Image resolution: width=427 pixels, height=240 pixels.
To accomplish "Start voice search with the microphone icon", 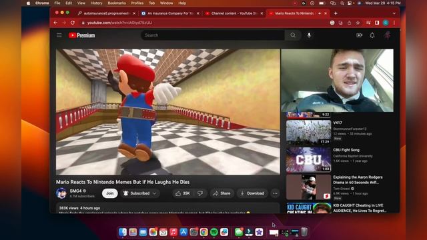I will point(309,35).
